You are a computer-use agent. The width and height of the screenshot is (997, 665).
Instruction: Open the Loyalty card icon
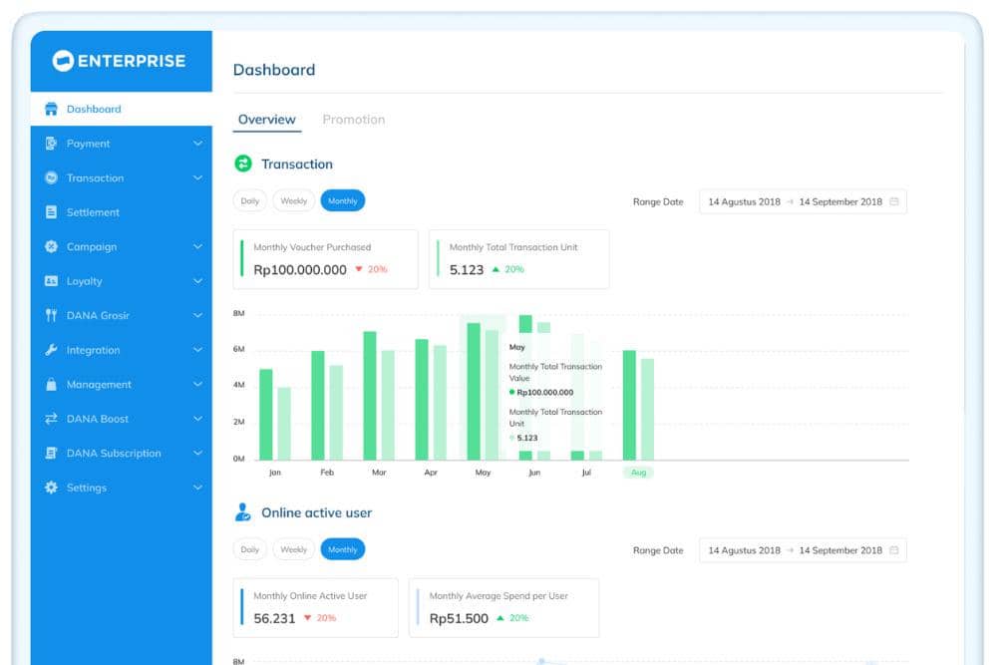pos(51,281)
